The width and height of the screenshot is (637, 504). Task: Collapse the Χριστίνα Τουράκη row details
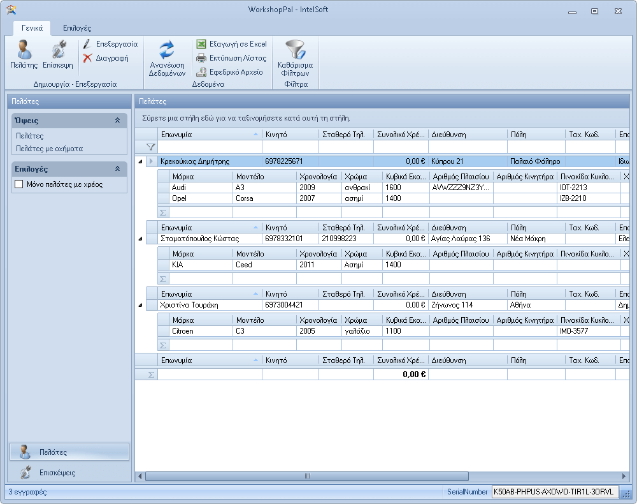[x=140, y=306]
